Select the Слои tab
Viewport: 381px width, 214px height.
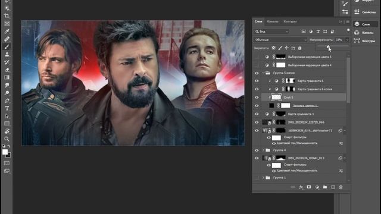coord(258,21)
